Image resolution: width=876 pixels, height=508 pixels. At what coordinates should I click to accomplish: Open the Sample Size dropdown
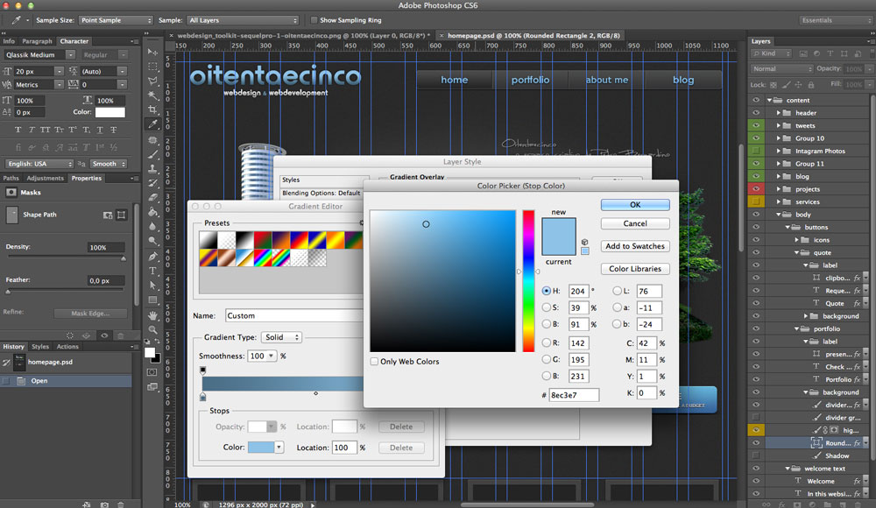tap(116, 20)
